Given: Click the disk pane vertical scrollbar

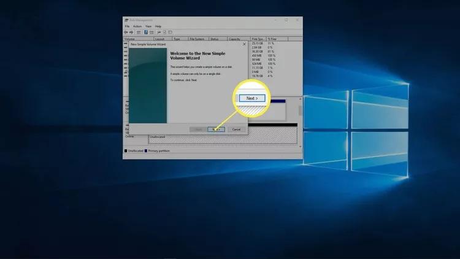Looking at the screenshot, I should pyautogui.click(x=300, y=110).
